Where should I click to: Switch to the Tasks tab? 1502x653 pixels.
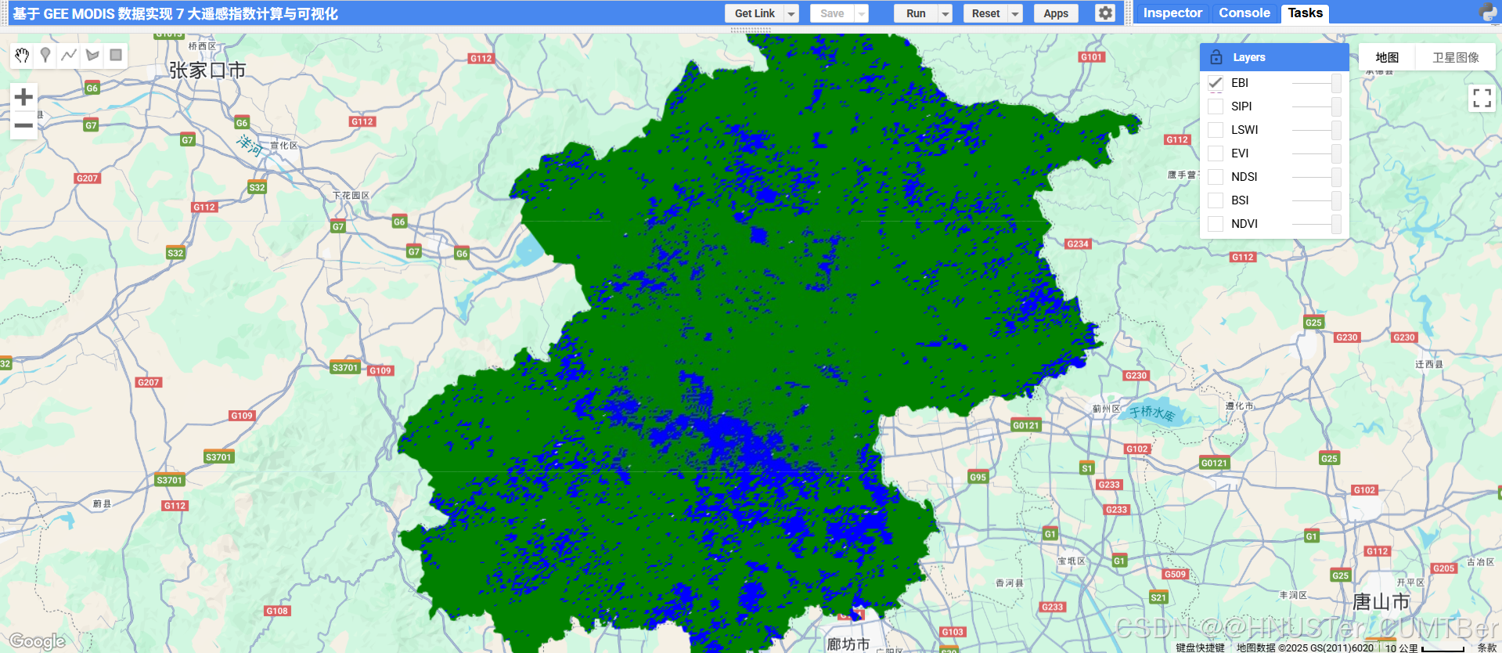click(1305, 13)
